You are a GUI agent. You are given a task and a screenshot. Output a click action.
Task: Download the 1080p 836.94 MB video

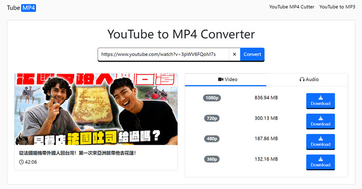320,101
